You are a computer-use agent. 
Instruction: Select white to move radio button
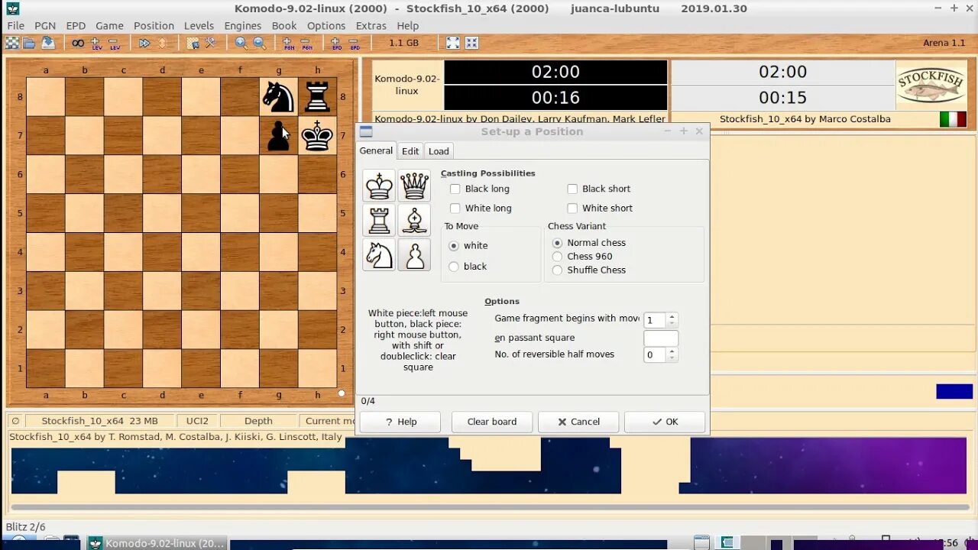(x=454, y=246)
